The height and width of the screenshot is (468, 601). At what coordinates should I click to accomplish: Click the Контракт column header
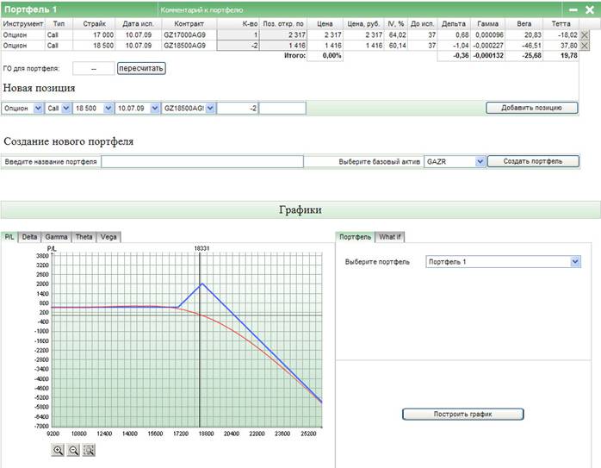coord(189,24)
